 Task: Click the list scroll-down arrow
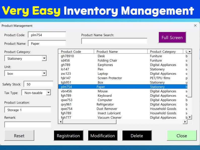pyautogui.click(x=189, y=117)
